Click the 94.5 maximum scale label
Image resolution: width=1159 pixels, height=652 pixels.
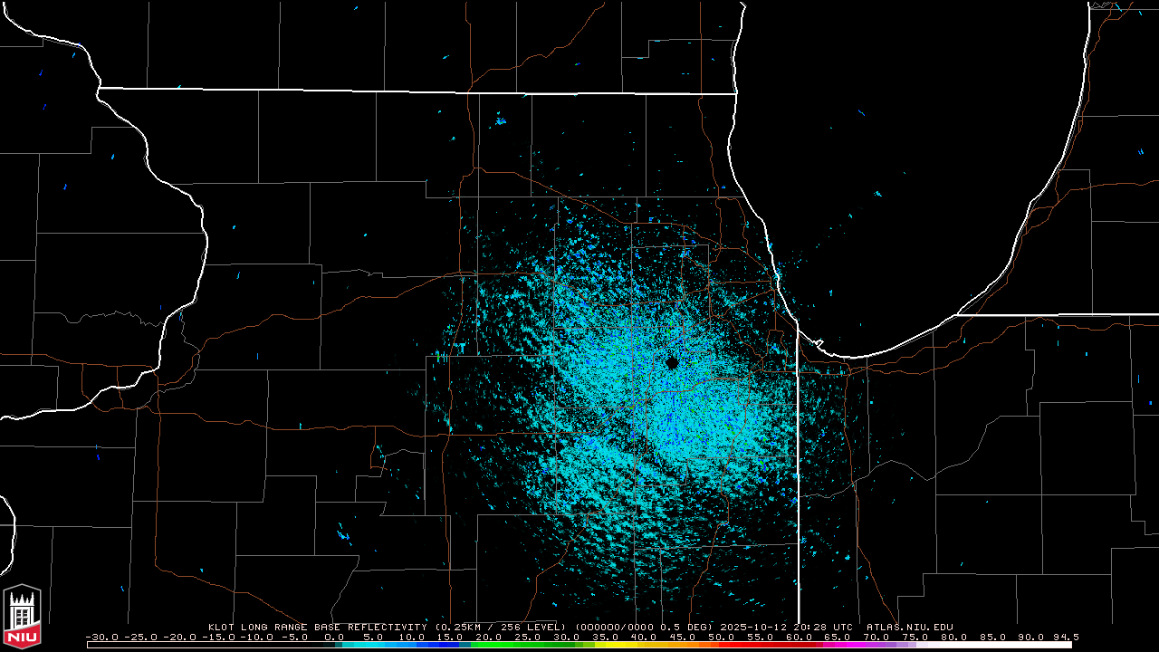[x=1066, y=637]
